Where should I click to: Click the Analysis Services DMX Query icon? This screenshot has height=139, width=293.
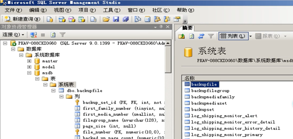[x=71, y=19]
